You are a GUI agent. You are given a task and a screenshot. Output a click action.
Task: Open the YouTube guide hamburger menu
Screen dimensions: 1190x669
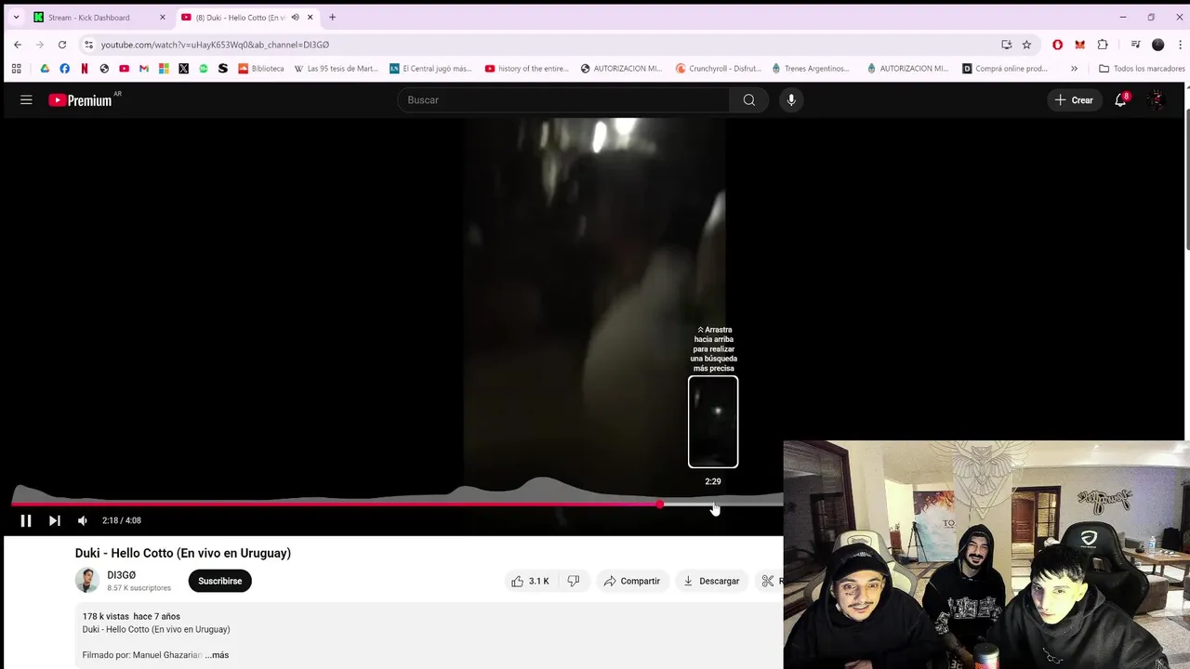[x=26, y=99]
